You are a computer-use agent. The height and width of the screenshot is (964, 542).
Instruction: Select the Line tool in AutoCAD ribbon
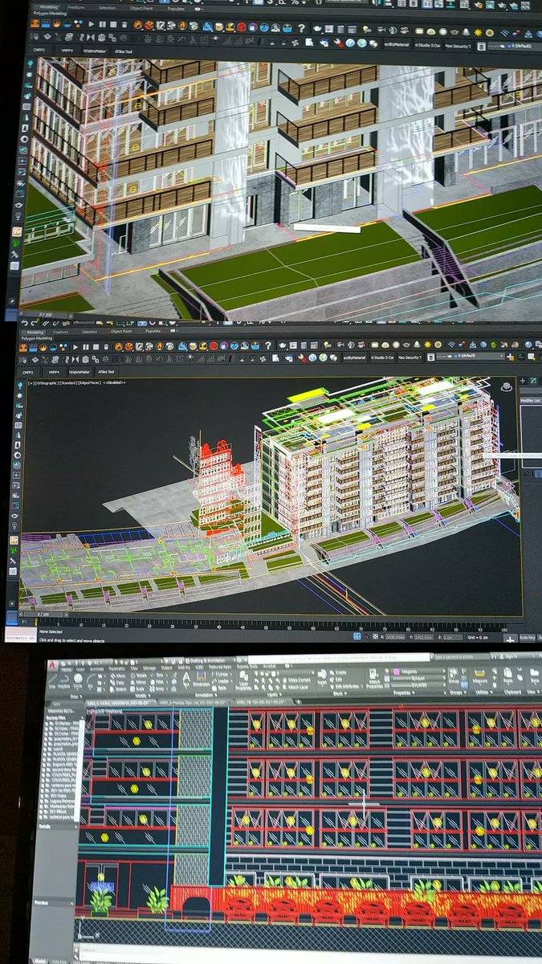click(54, 680)
